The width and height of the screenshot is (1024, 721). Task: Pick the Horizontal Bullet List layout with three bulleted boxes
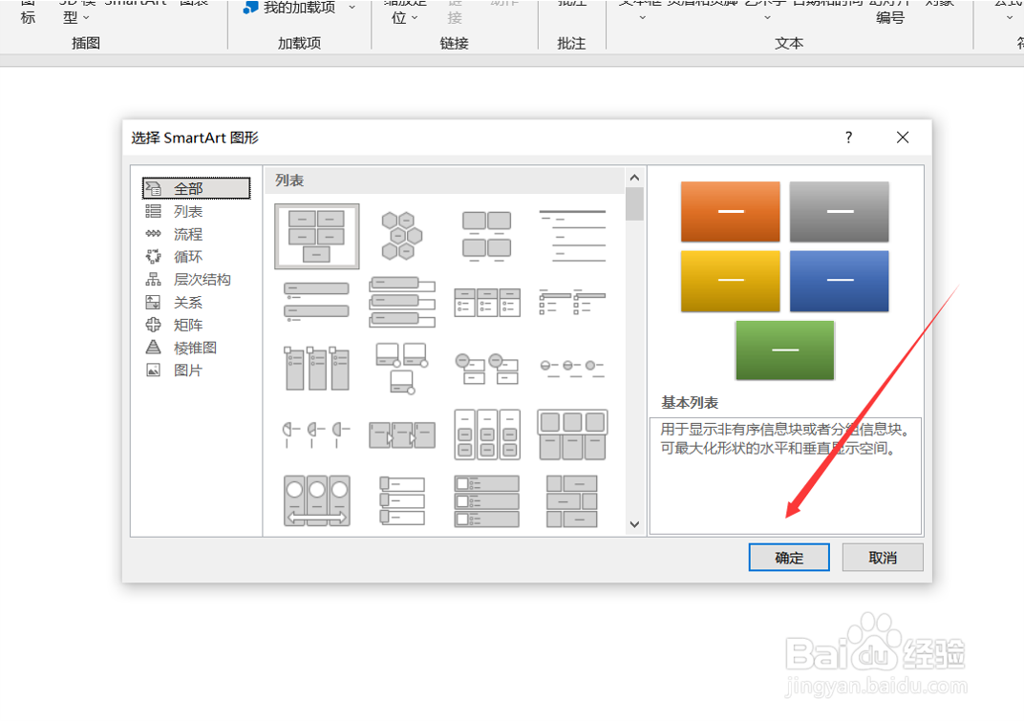click(487, 303)
